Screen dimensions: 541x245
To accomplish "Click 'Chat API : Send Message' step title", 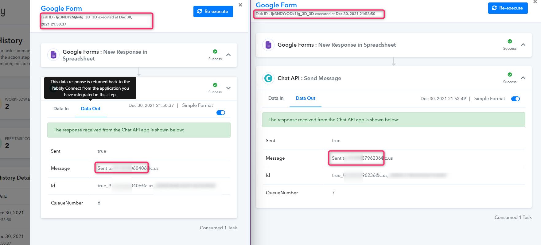I will click(x=309, y=78).
